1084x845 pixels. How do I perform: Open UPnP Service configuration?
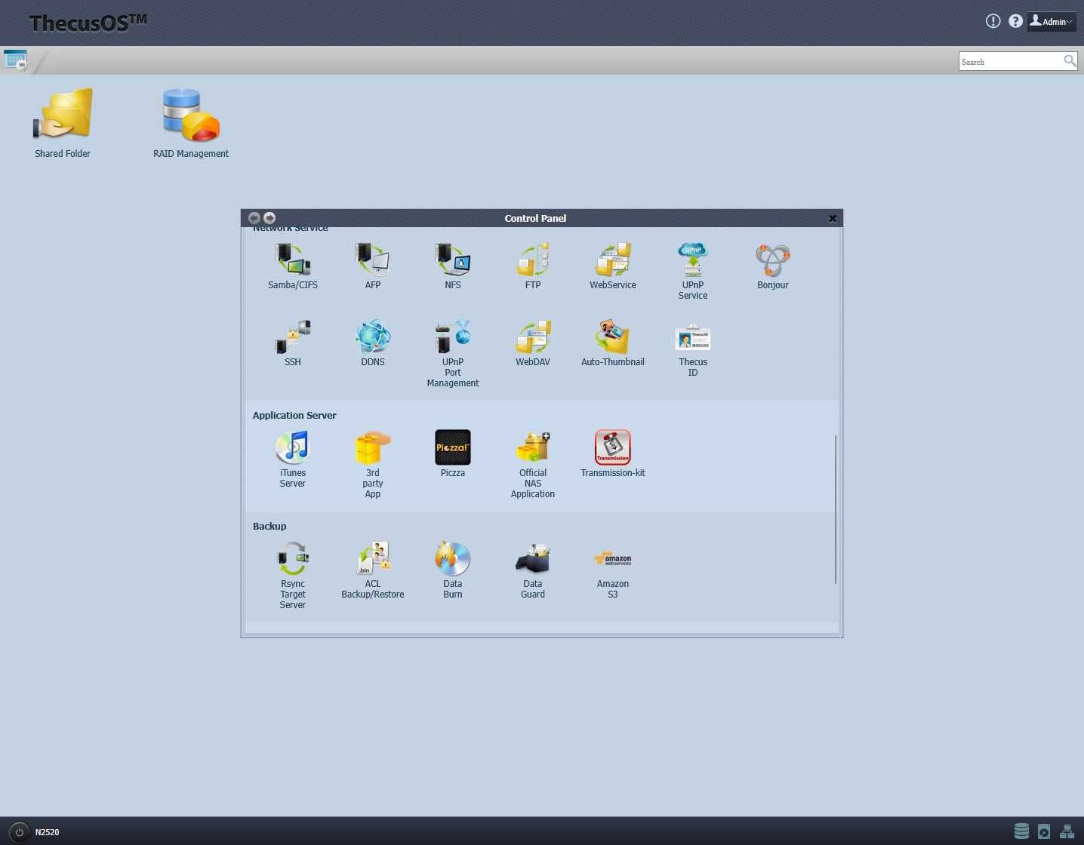coord(693,271)
